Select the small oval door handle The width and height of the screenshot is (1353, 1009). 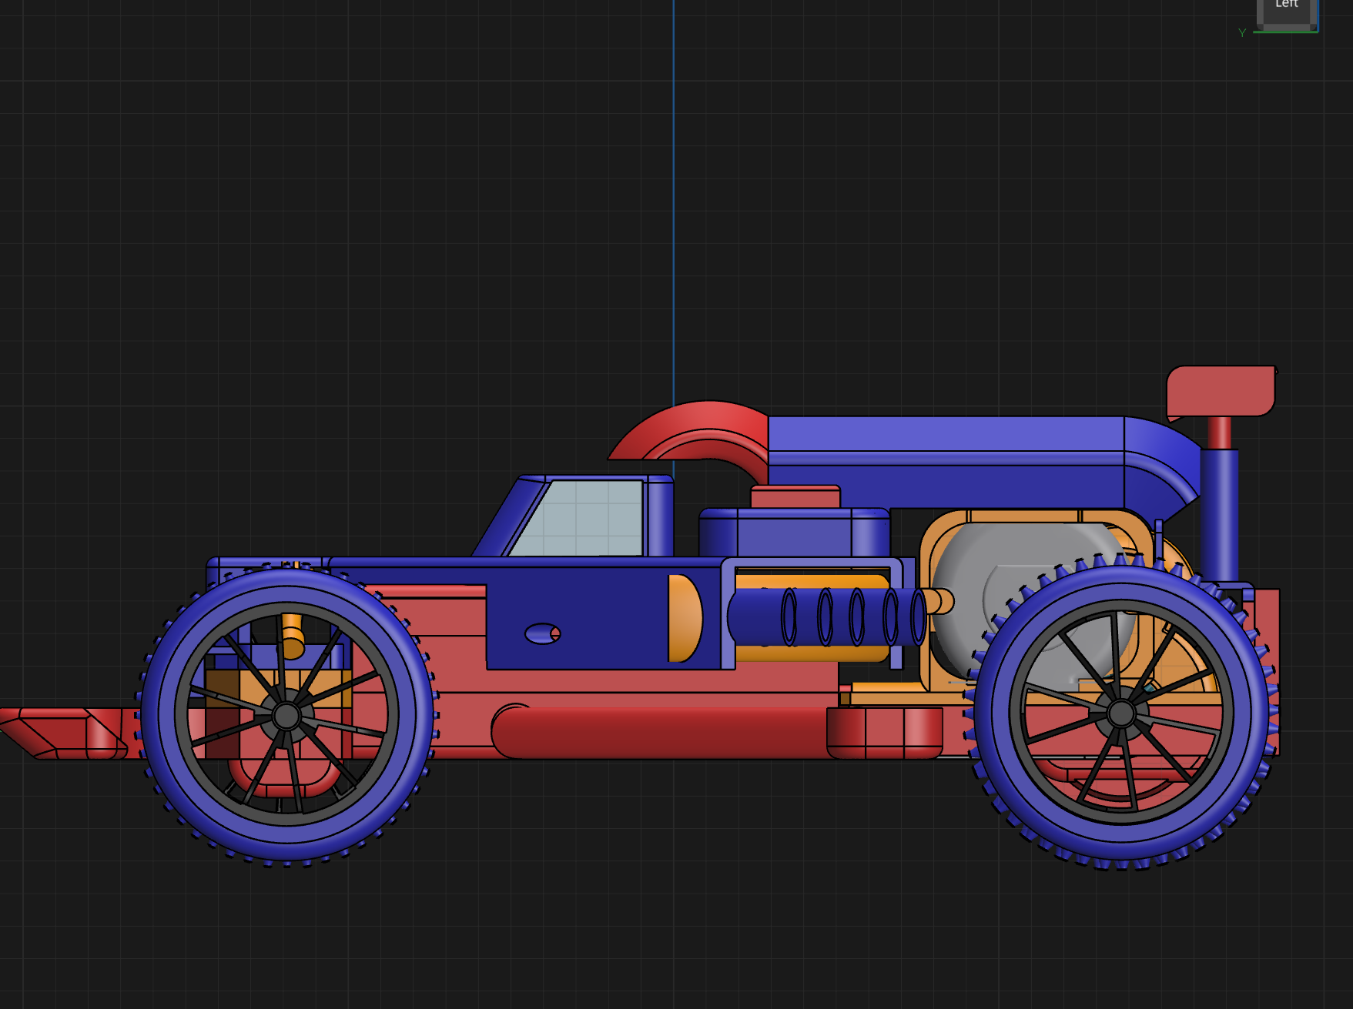click(543, 634)
